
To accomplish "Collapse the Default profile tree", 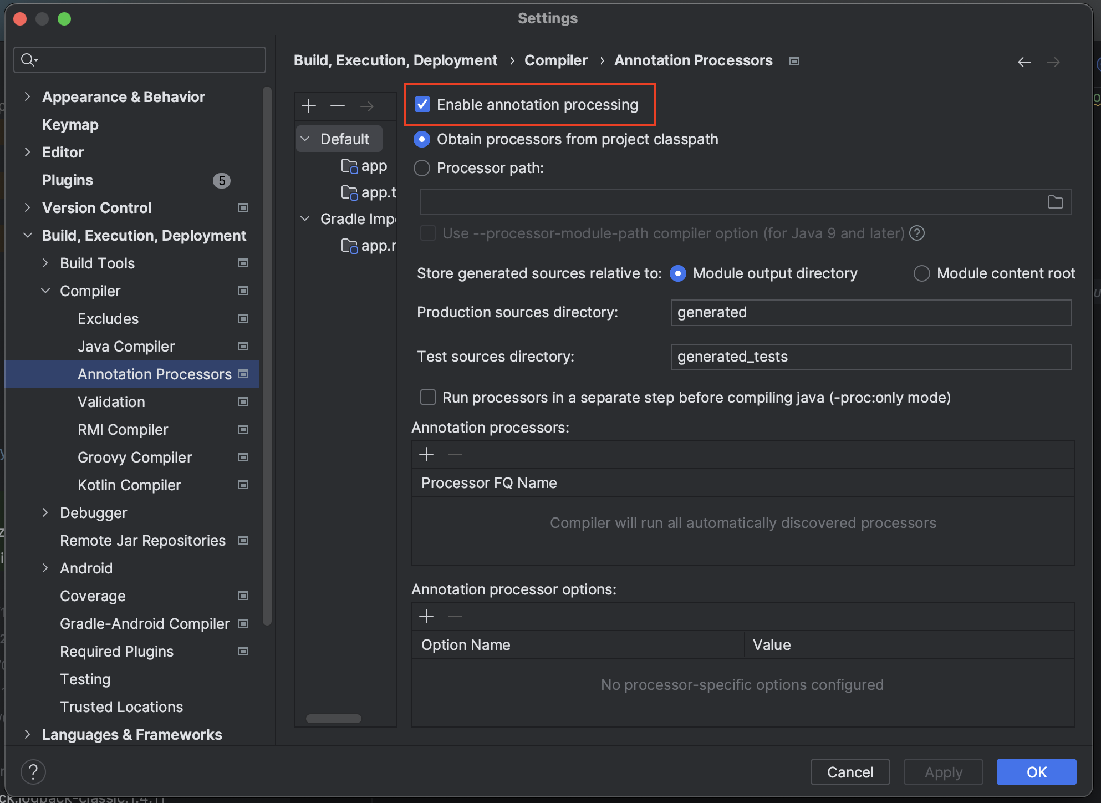I will tap(304, 139).
